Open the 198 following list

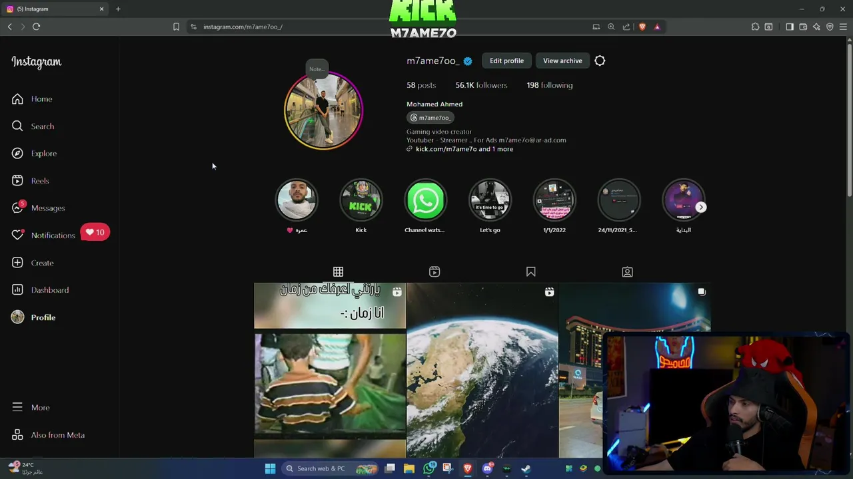(550, 85)
